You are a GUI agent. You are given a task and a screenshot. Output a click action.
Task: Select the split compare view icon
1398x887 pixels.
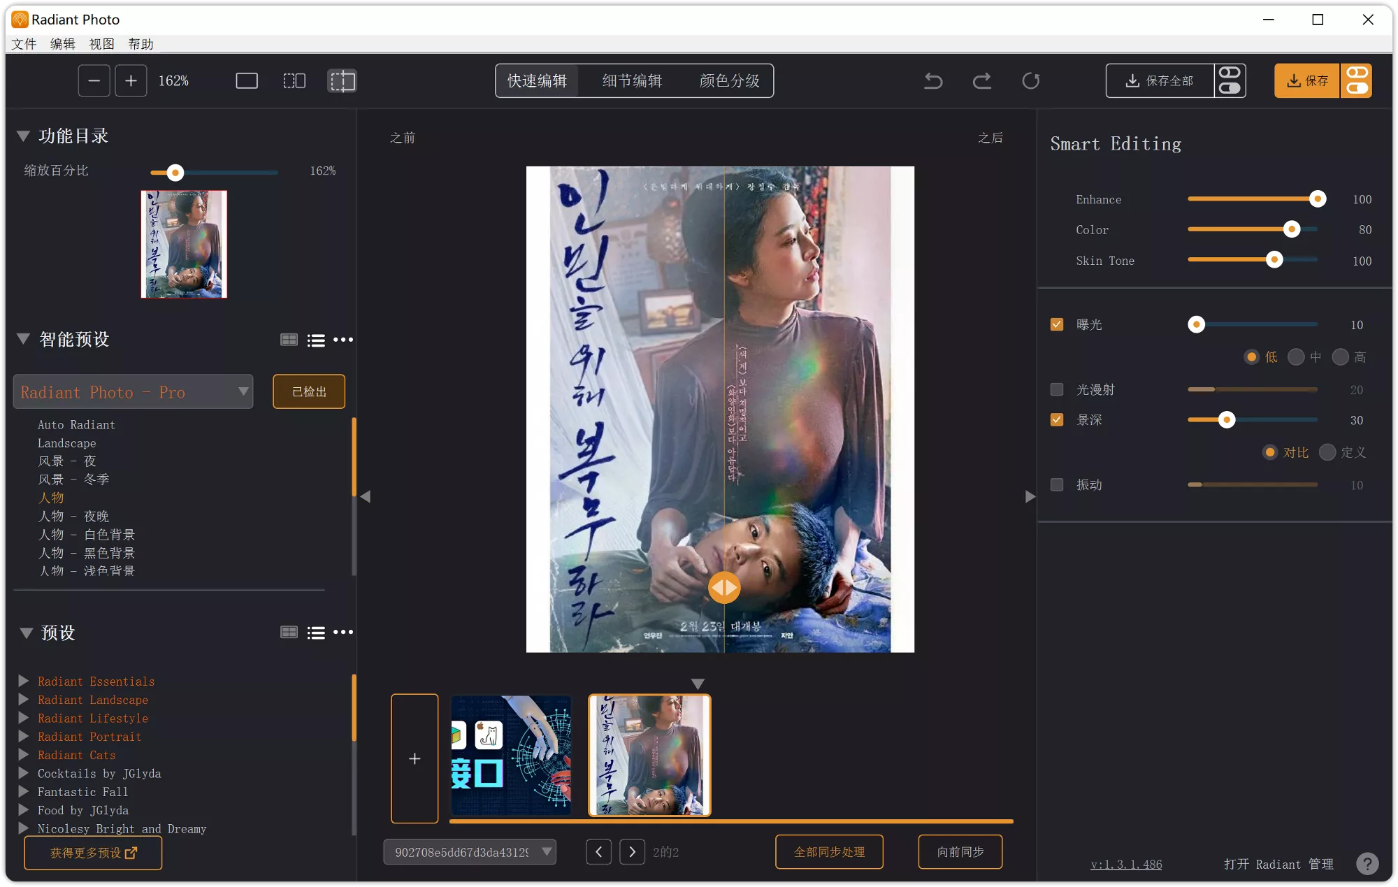[x=342, y=80]
